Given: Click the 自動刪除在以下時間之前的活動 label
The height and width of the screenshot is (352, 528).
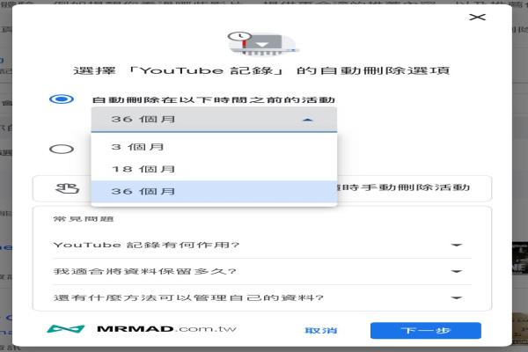Looking at the screenshot, I should point(214,99).
